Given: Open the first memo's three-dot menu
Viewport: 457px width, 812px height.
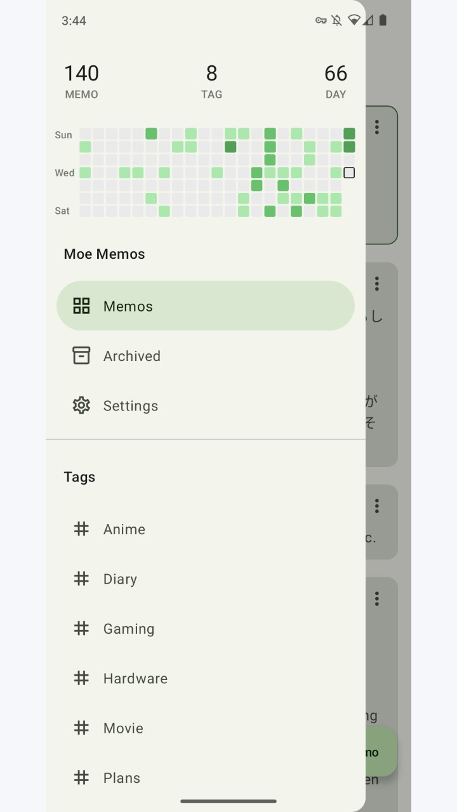Looking at the screenshot, I should coord(377,127).
